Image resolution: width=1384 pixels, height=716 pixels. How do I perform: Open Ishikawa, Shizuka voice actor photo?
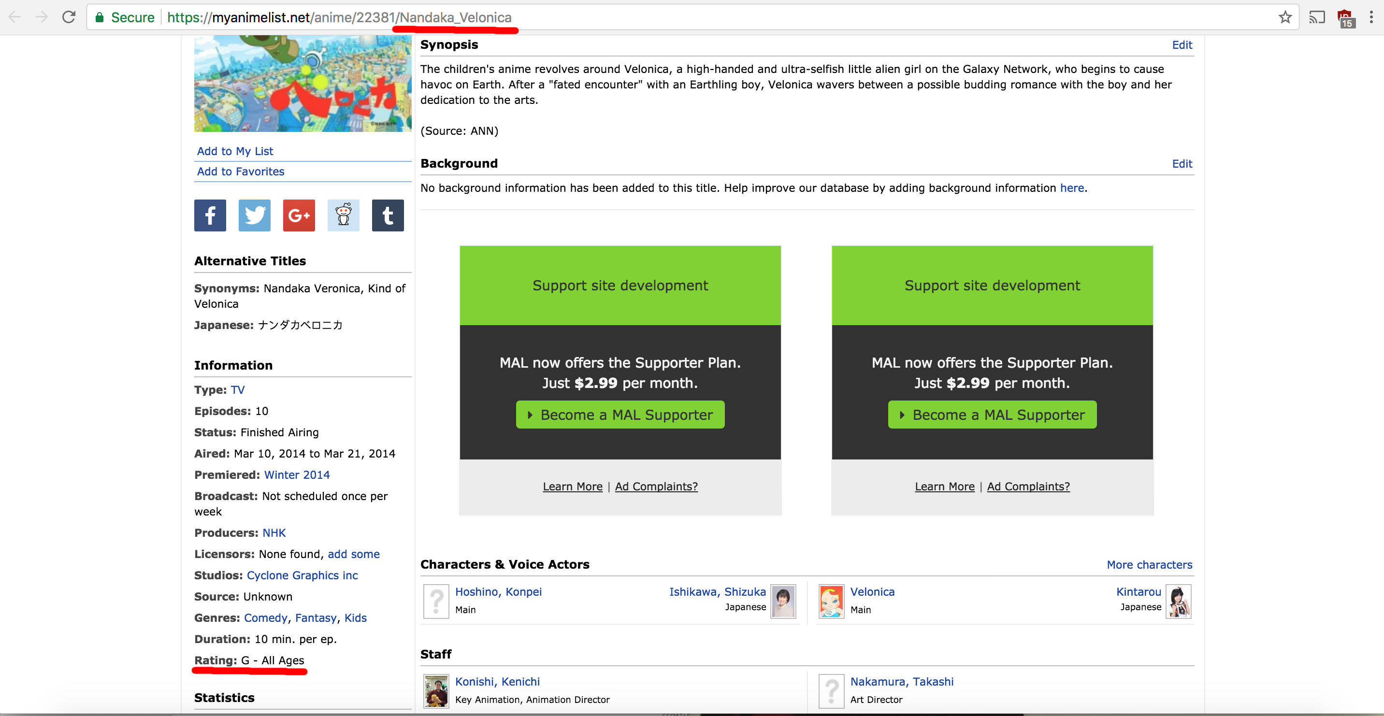(783, 601)
